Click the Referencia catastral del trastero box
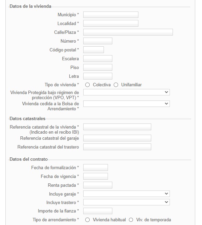Screen dimensions: 202x225 117,147
